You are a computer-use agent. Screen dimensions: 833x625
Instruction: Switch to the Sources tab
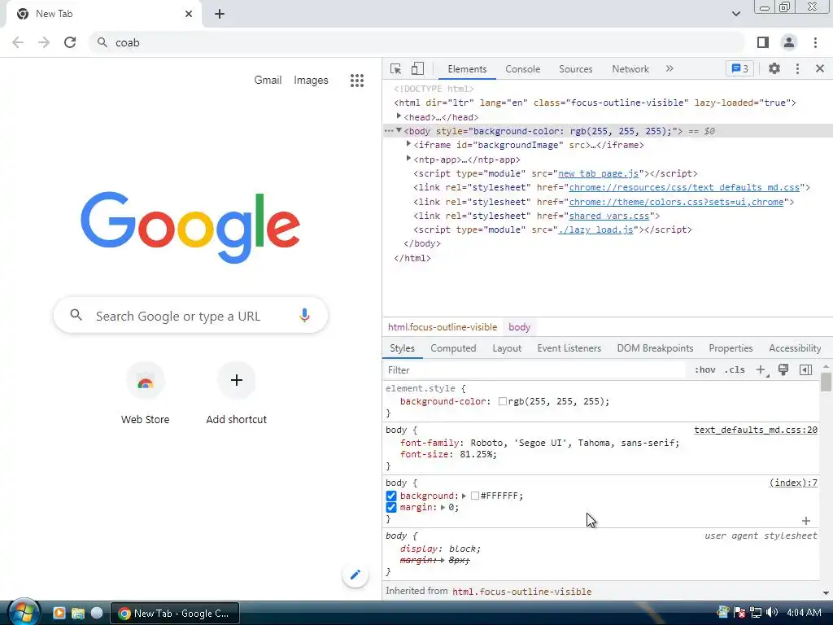tap(575, 69)
